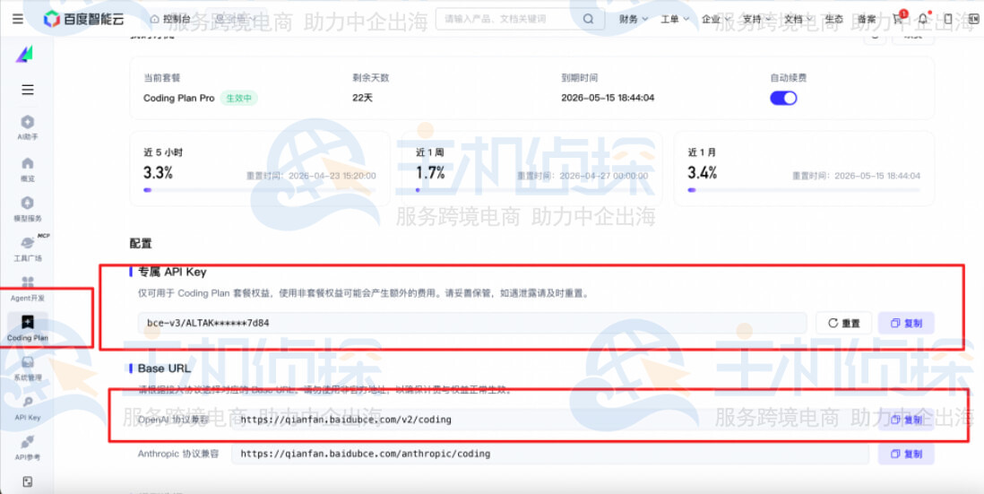
Task: Toggle the 自动续费 auto-renew switch
Action: (x=783, y=98)
